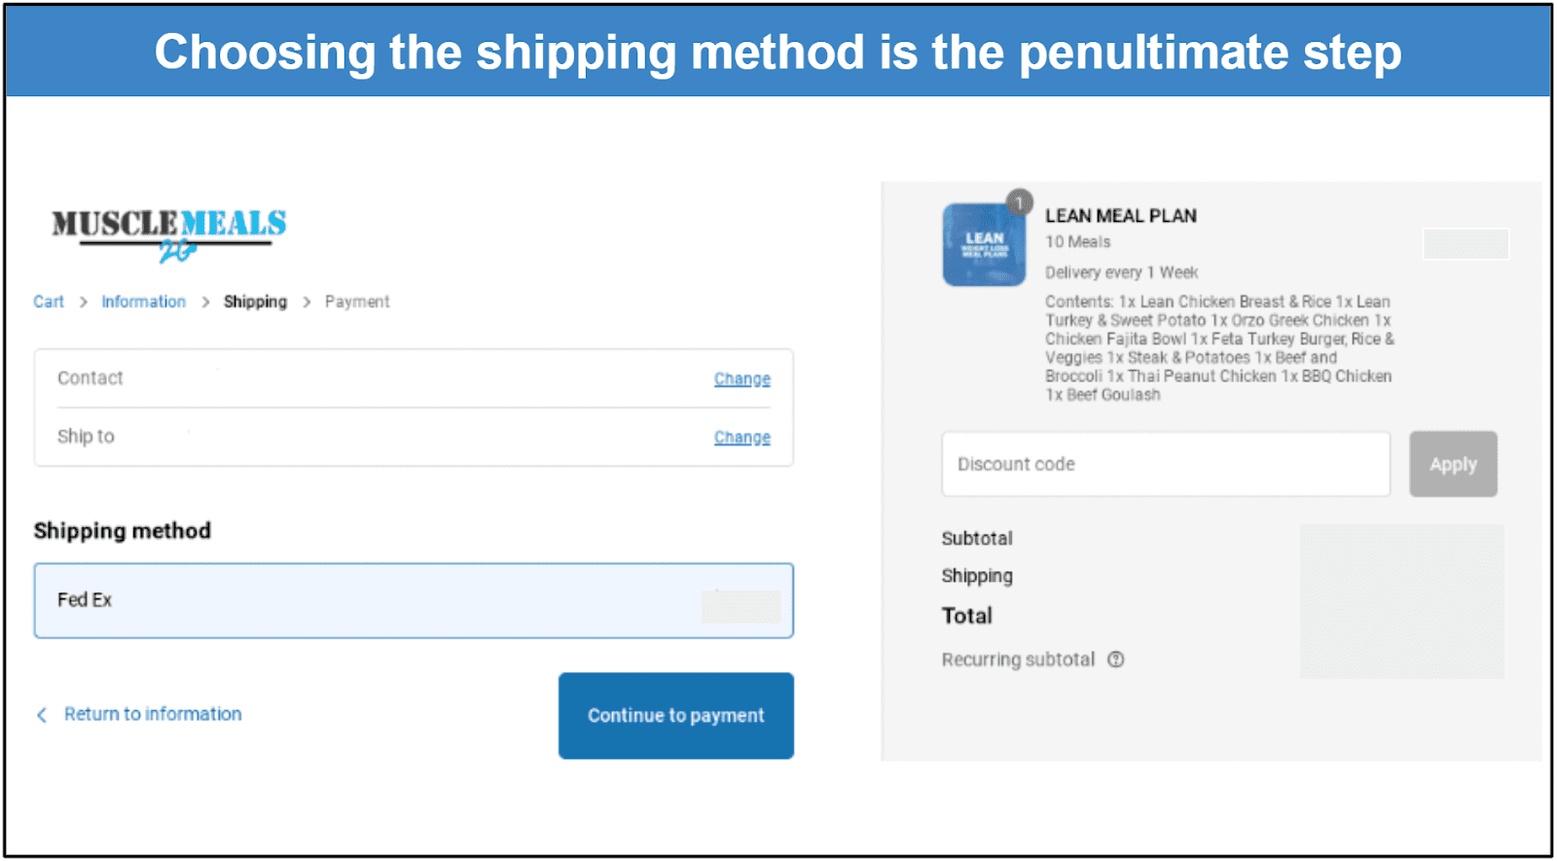Go to Cart breadcrumb step
The height and width of the screenshot is (861, 1557).
tap(49, 302)
